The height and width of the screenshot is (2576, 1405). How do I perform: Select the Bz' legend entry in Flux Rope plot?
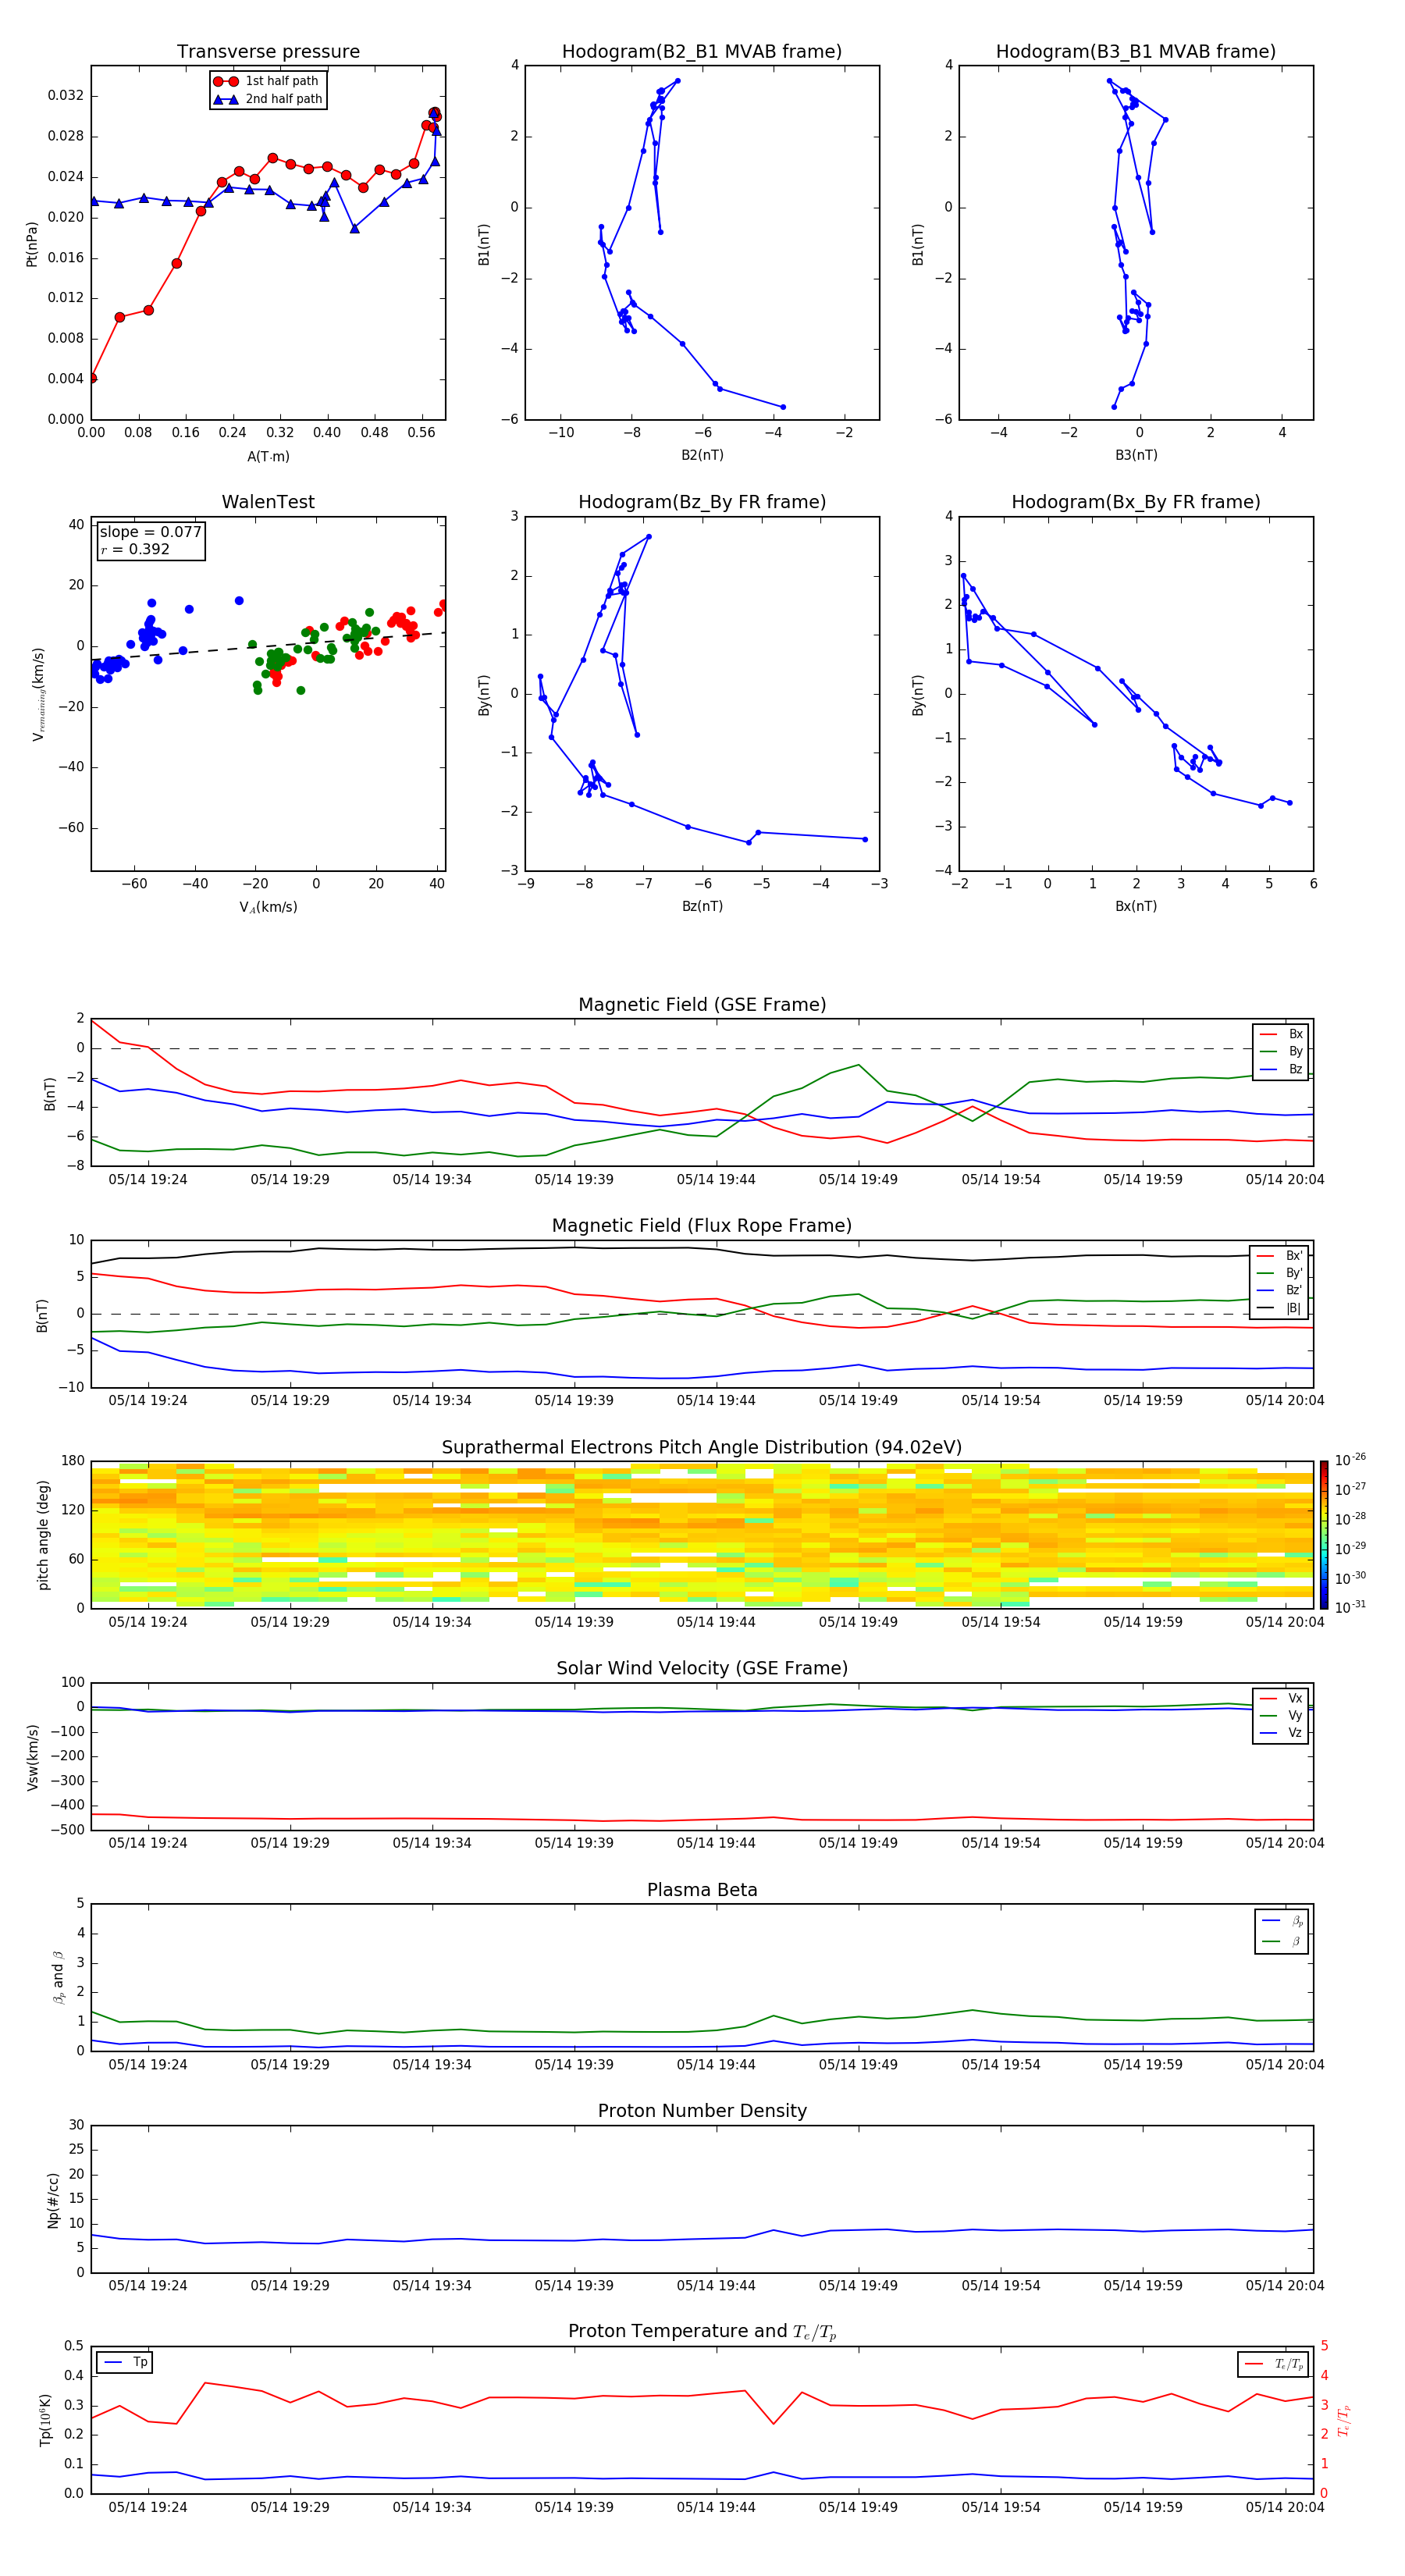(x=1279, y=1290)
